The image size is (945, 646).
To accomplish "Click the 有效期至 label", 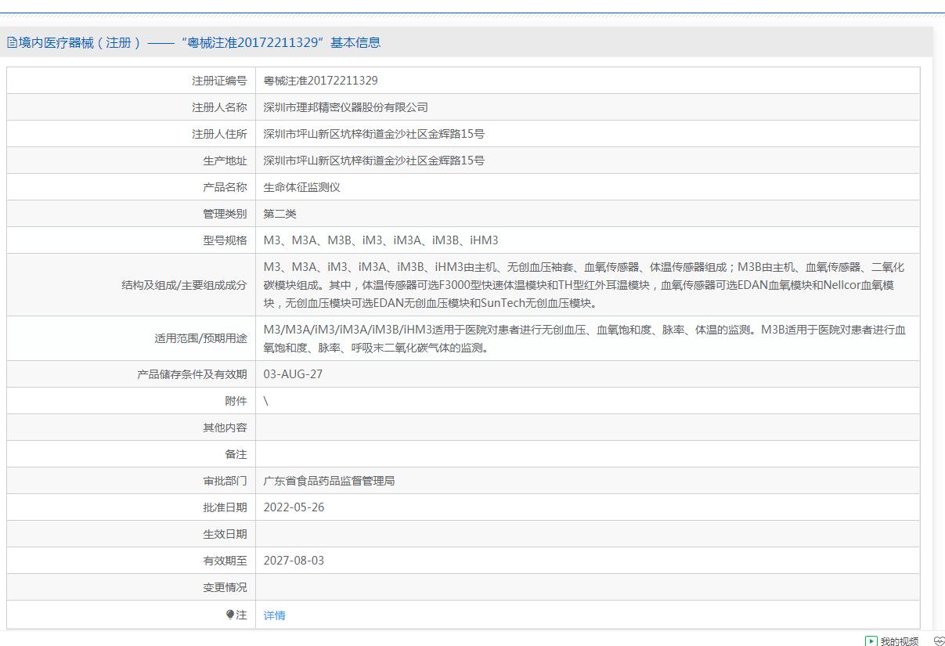I will click(225, 561).
